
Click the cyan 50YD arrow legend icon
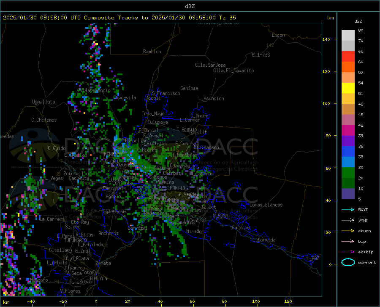pyautogui.click(x=348, y=209)
